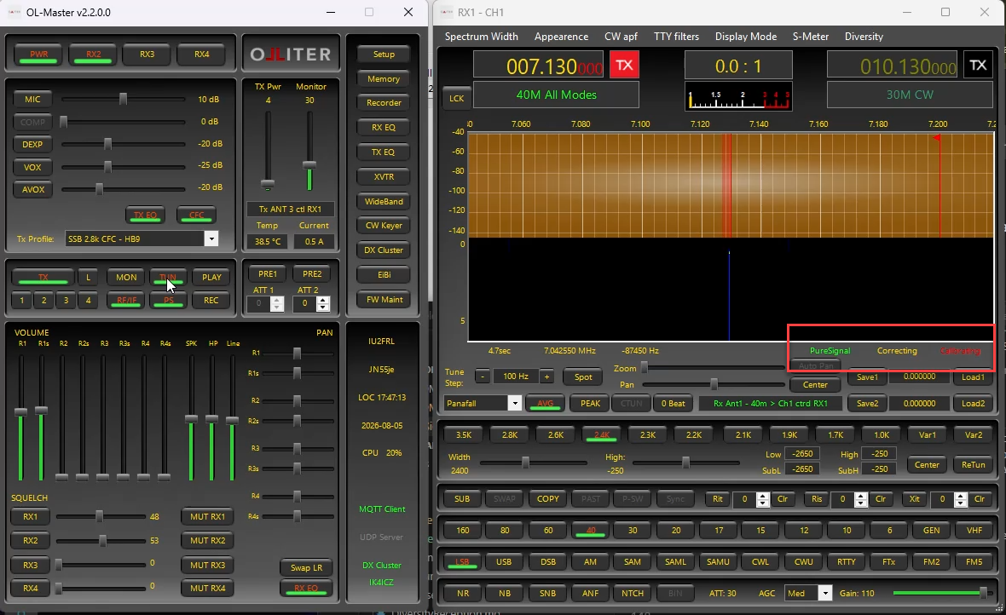Screen dimensions: 1006x615
Task: Open the CW apf menu
Action: 621,37
